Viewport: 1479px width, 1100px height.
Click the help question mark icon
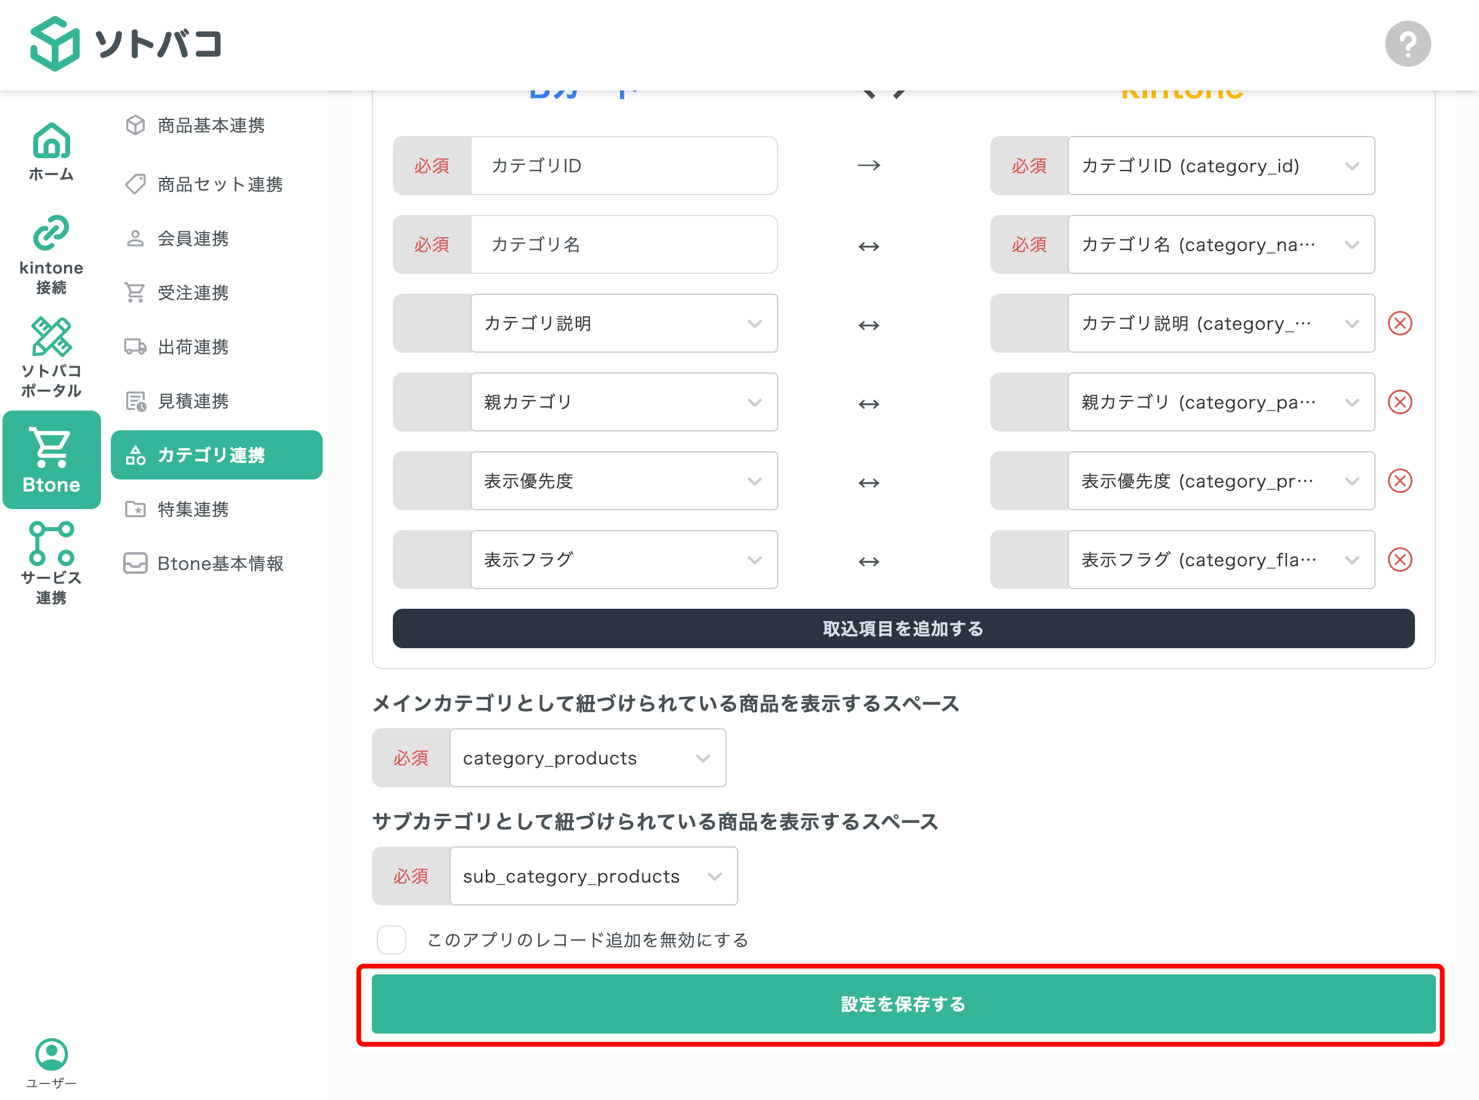tap(1407, 43)
